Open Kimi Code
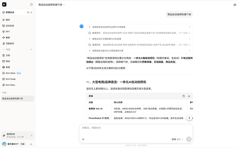This screenshot has width=237, height=148. [x=17, y=79]
